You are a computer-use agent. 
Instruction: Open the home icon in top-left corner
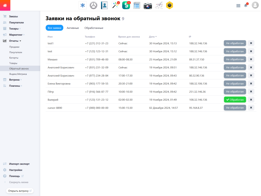pos(5,5)
